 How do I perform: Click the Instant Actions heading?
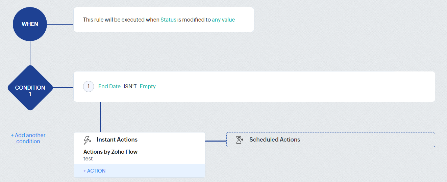(117, 140)
